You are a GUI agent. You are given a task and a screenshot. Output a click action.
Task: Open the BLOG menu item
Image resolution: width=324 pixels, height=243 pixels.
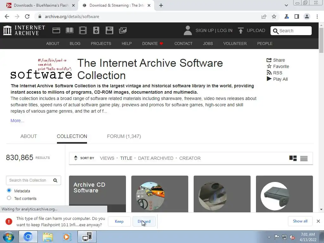coord(75,44)
